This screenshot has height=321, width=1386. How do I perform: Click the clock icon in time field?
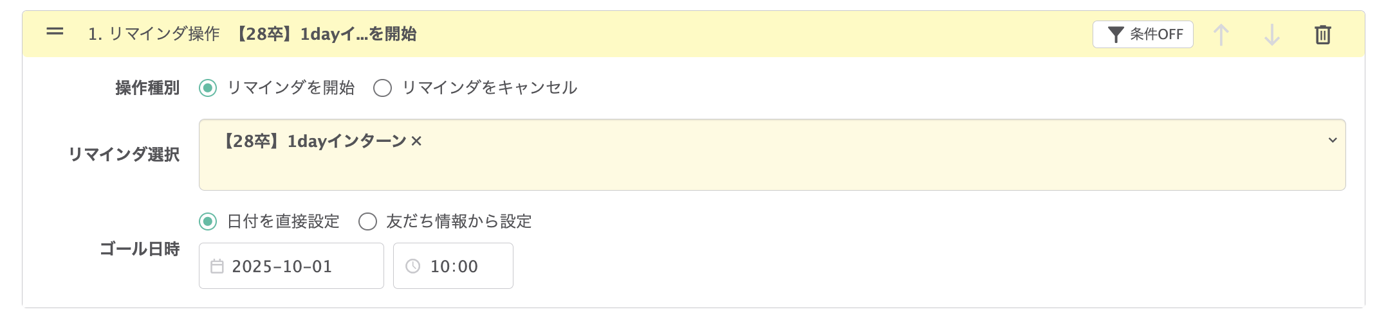[413, 266]
